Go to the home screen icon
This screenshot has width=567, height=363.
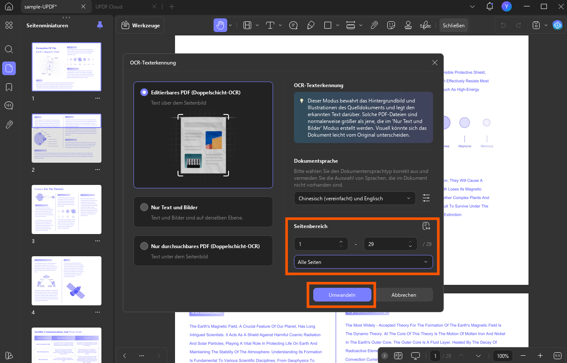[9, 7]
